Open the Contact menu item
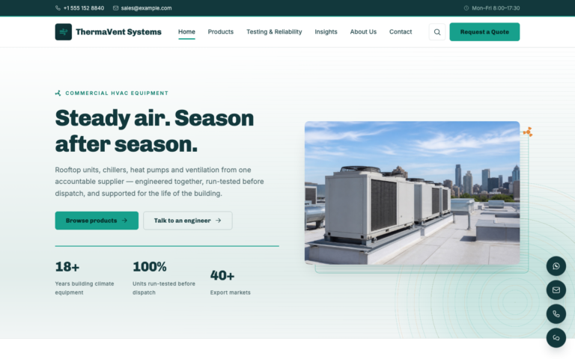This screenshot has height=359, width=575. [x=401, y=32]
